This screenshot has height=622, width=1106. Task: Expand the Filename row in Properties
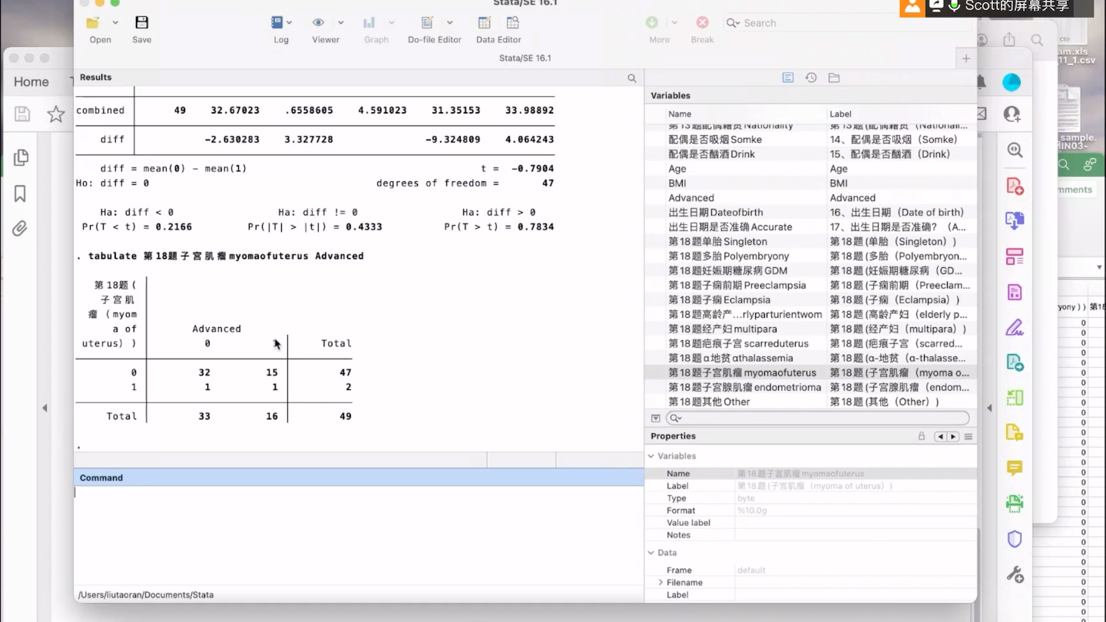[661, 582]
